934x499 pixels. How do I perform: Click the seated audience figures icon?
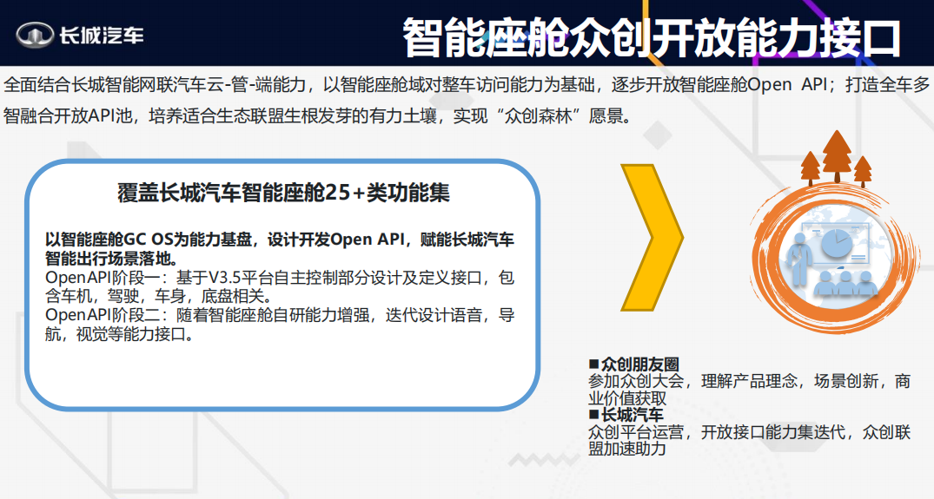[x=846, y=283]
